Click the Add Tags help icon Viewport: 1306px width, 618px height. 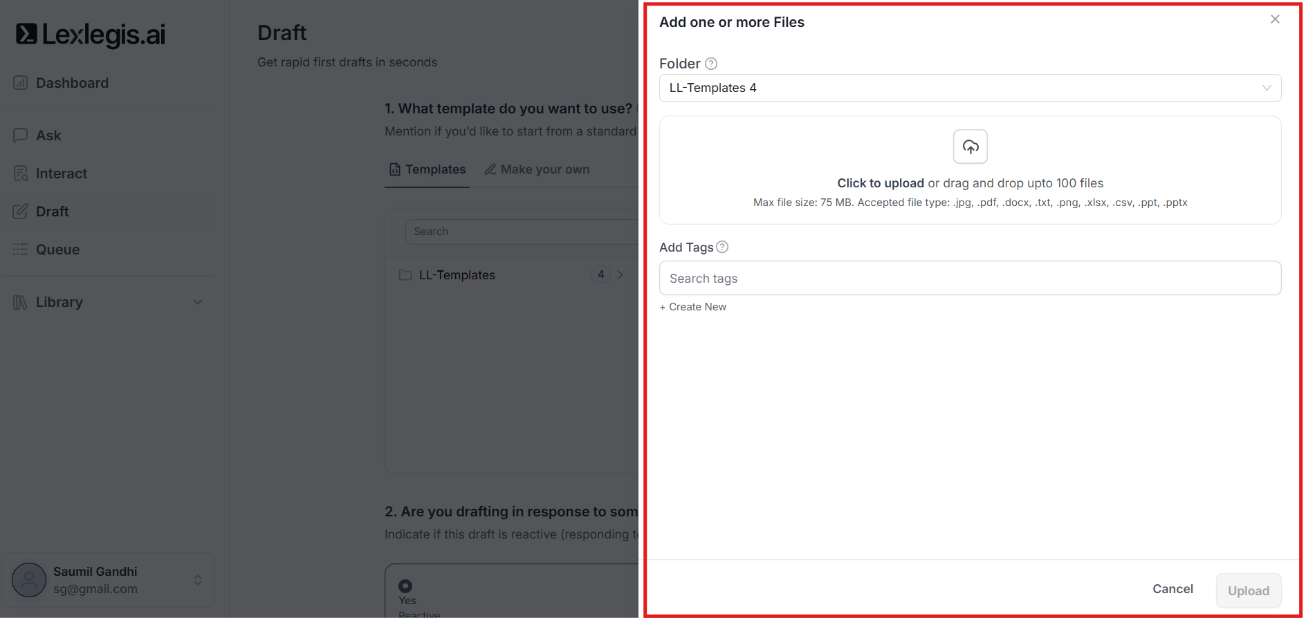click(722, 247)
